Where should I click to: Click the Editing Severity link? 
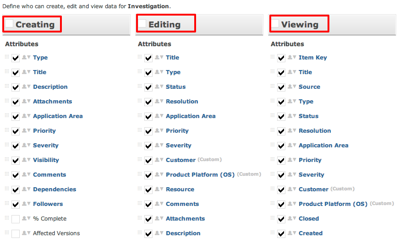coord(178,146)
